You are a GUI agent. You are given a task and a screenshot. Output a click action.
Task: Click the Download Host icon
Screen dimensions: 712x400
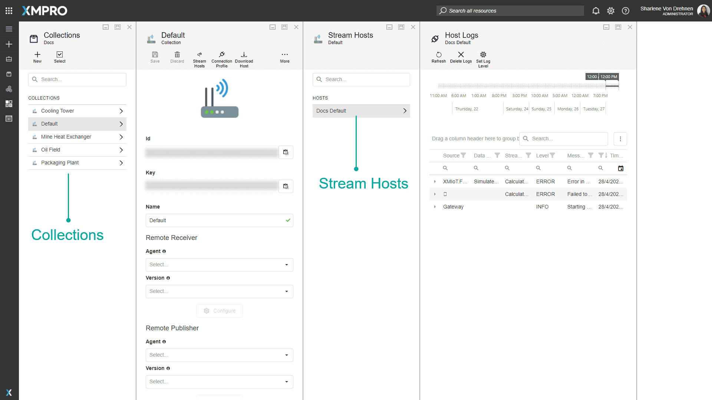(x=244, y=55)
